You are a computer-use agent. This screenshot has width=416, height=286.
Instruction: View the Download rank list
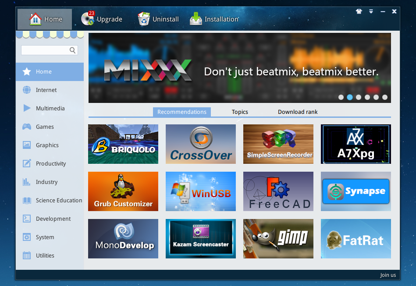coord(298,112)
